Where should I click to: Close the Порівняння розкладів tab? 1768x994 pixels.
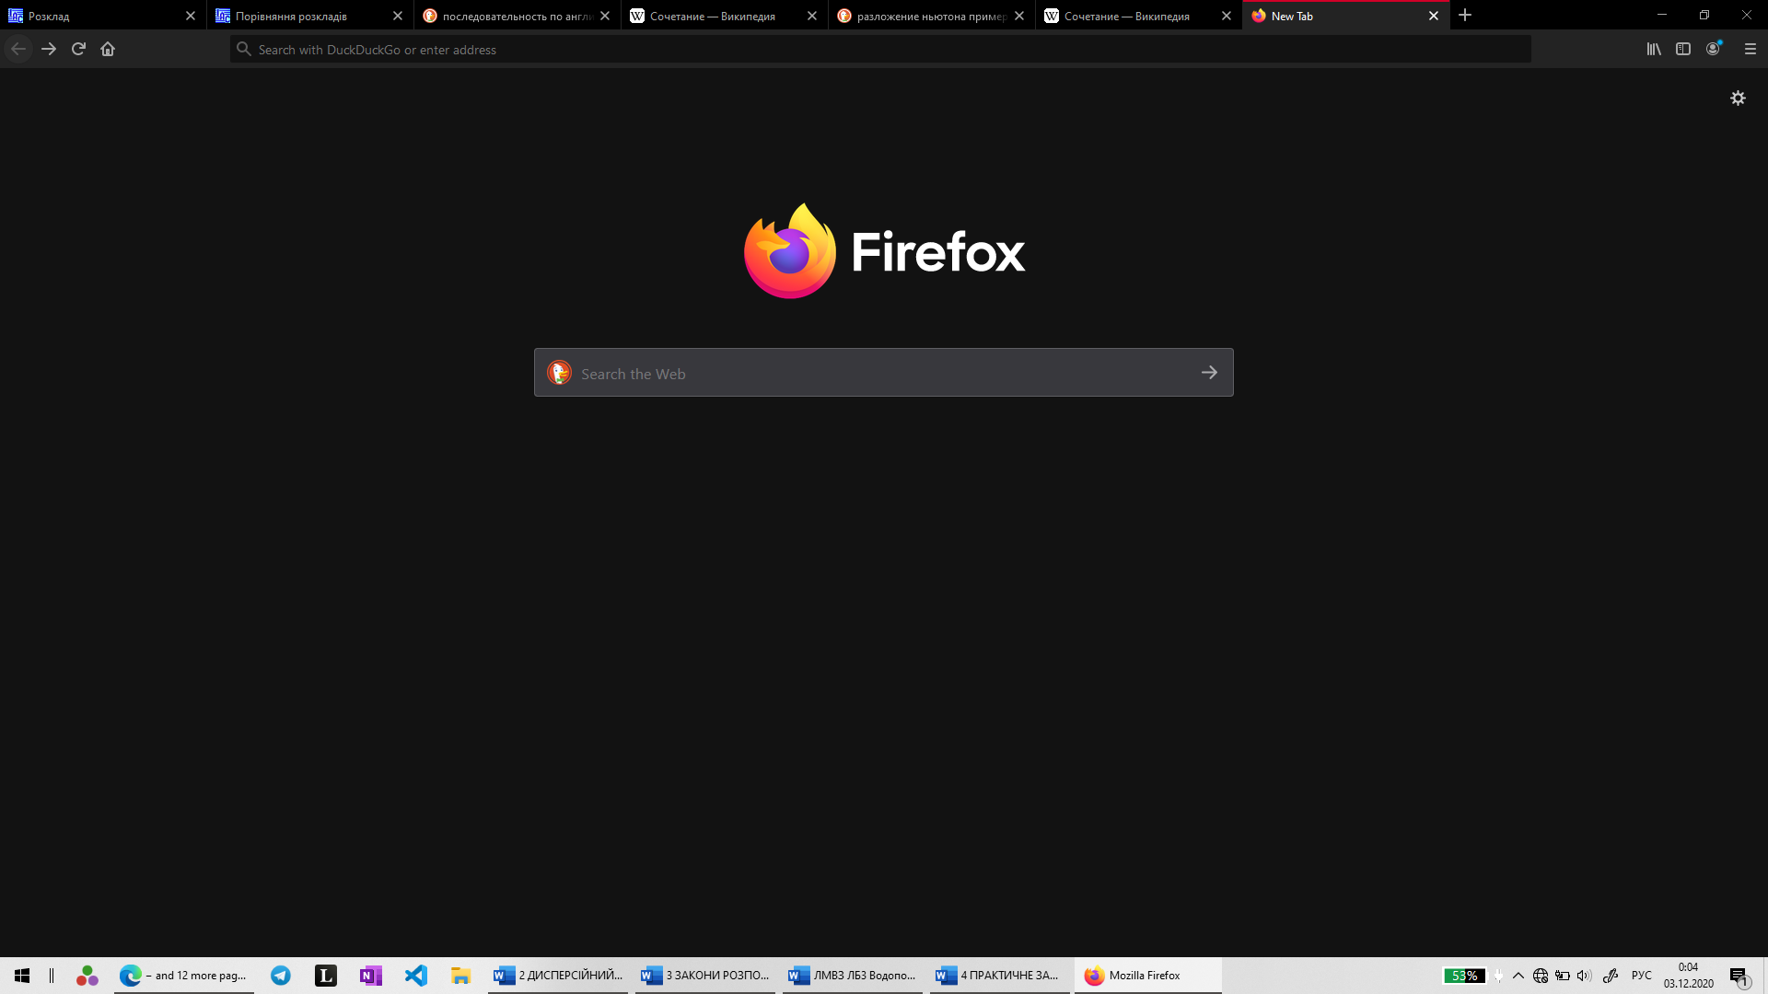pyautogui.click(x=398, y=16)
